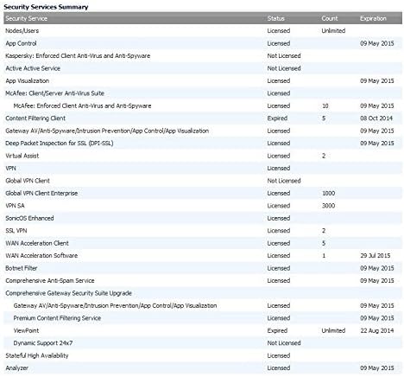Select Unlimited count for ViewPoint

pyautogui.click(x=333, y=330)
